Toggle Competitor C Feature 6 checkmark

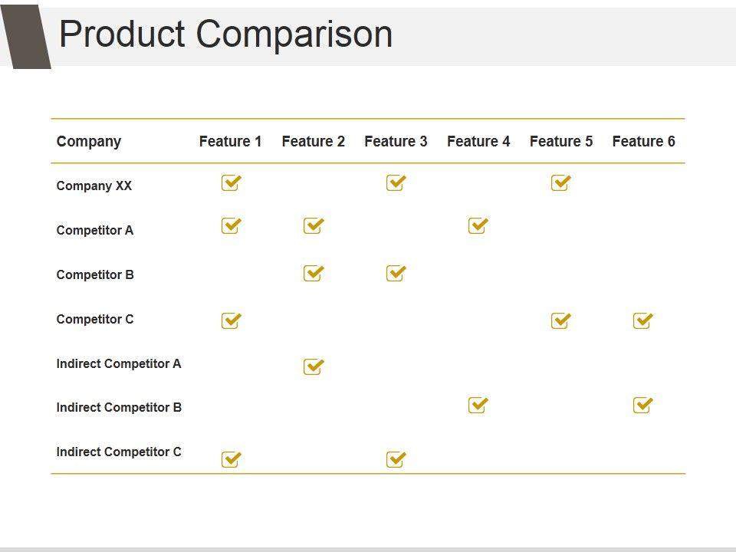tap(642, 321)
